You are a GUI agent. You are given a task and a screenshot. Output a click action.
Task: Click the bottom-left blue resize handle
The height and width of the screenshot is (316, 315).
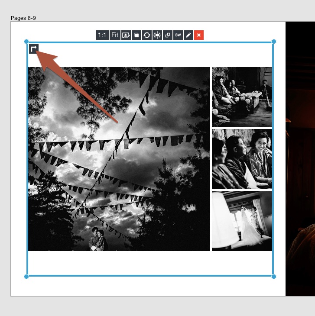(x=26, y=277)
